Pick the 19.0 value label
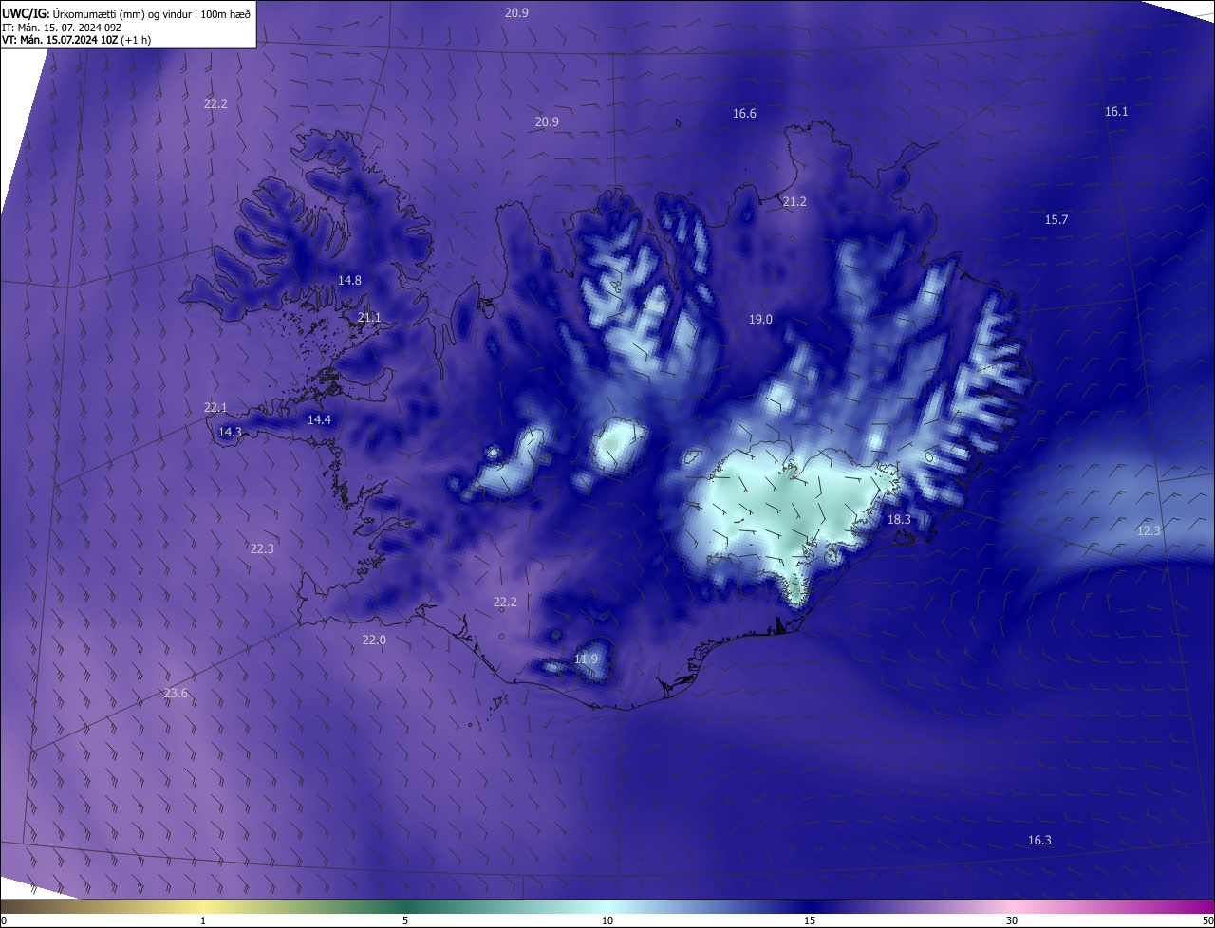Screen dimensions: 1215x928 760,320
